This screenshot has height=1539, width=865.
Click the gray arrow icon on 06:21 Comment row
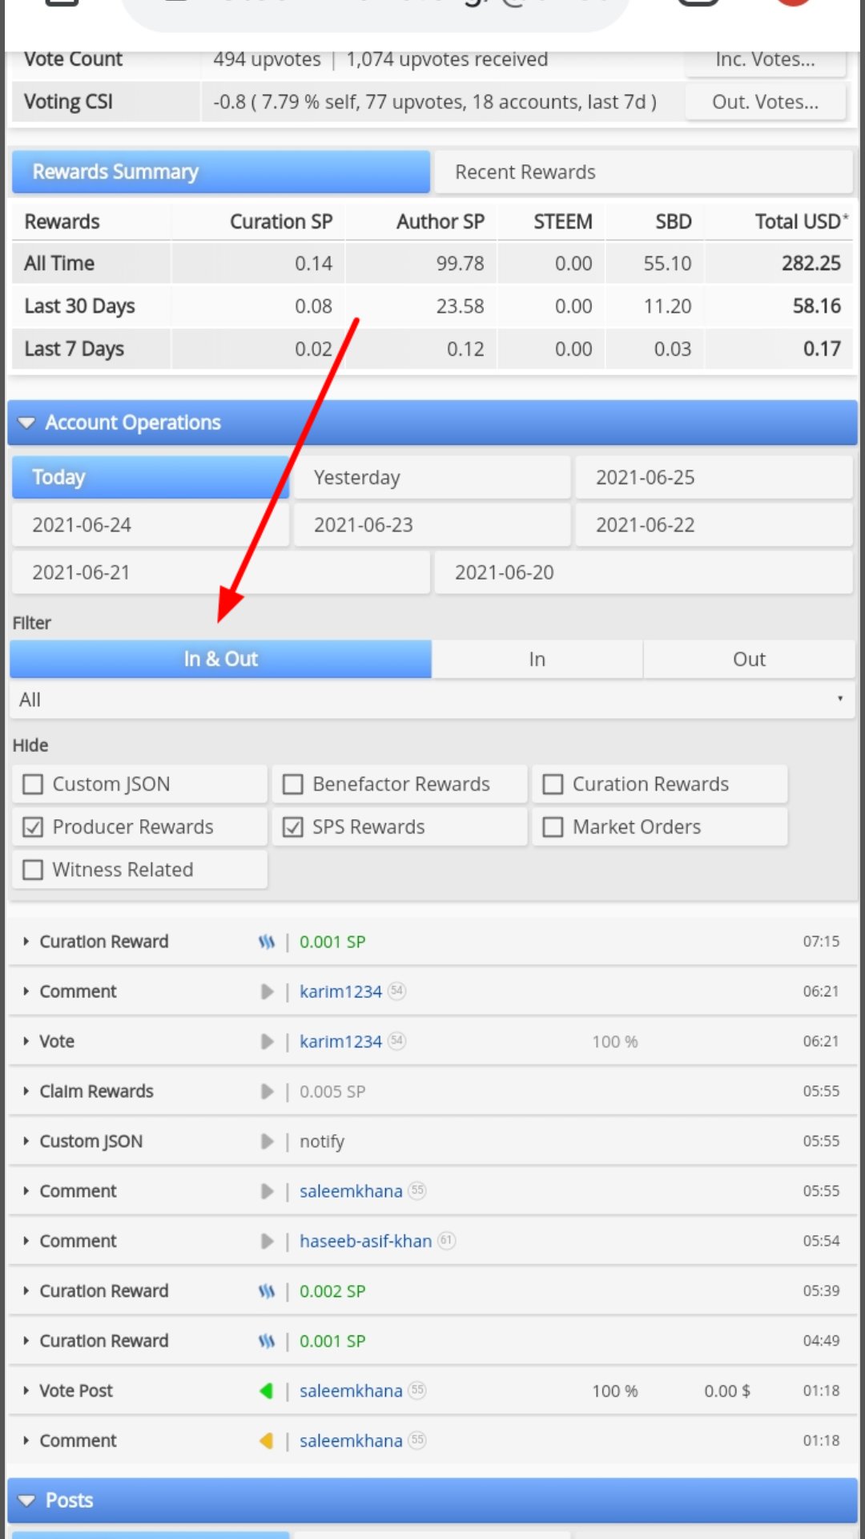(x=268, y=992)
